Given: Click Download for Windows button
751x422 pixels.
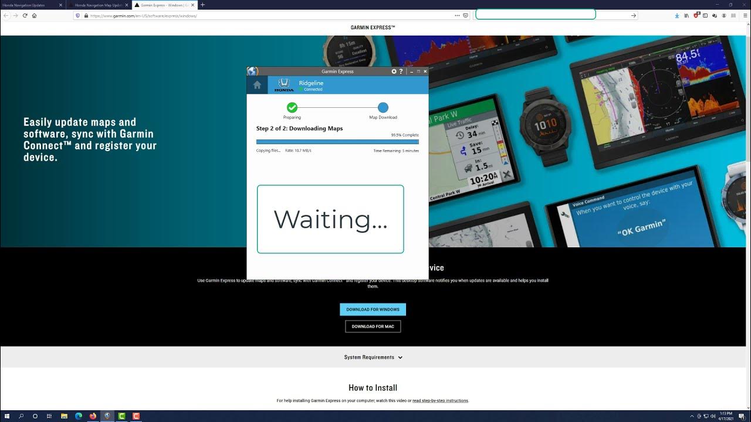Looking at the screenshot, I should [x=373, y=309].
